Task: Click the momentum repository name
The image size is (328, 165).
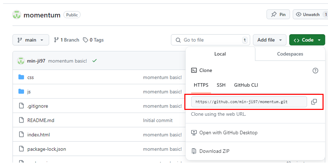Action: [x=42, y=15]
